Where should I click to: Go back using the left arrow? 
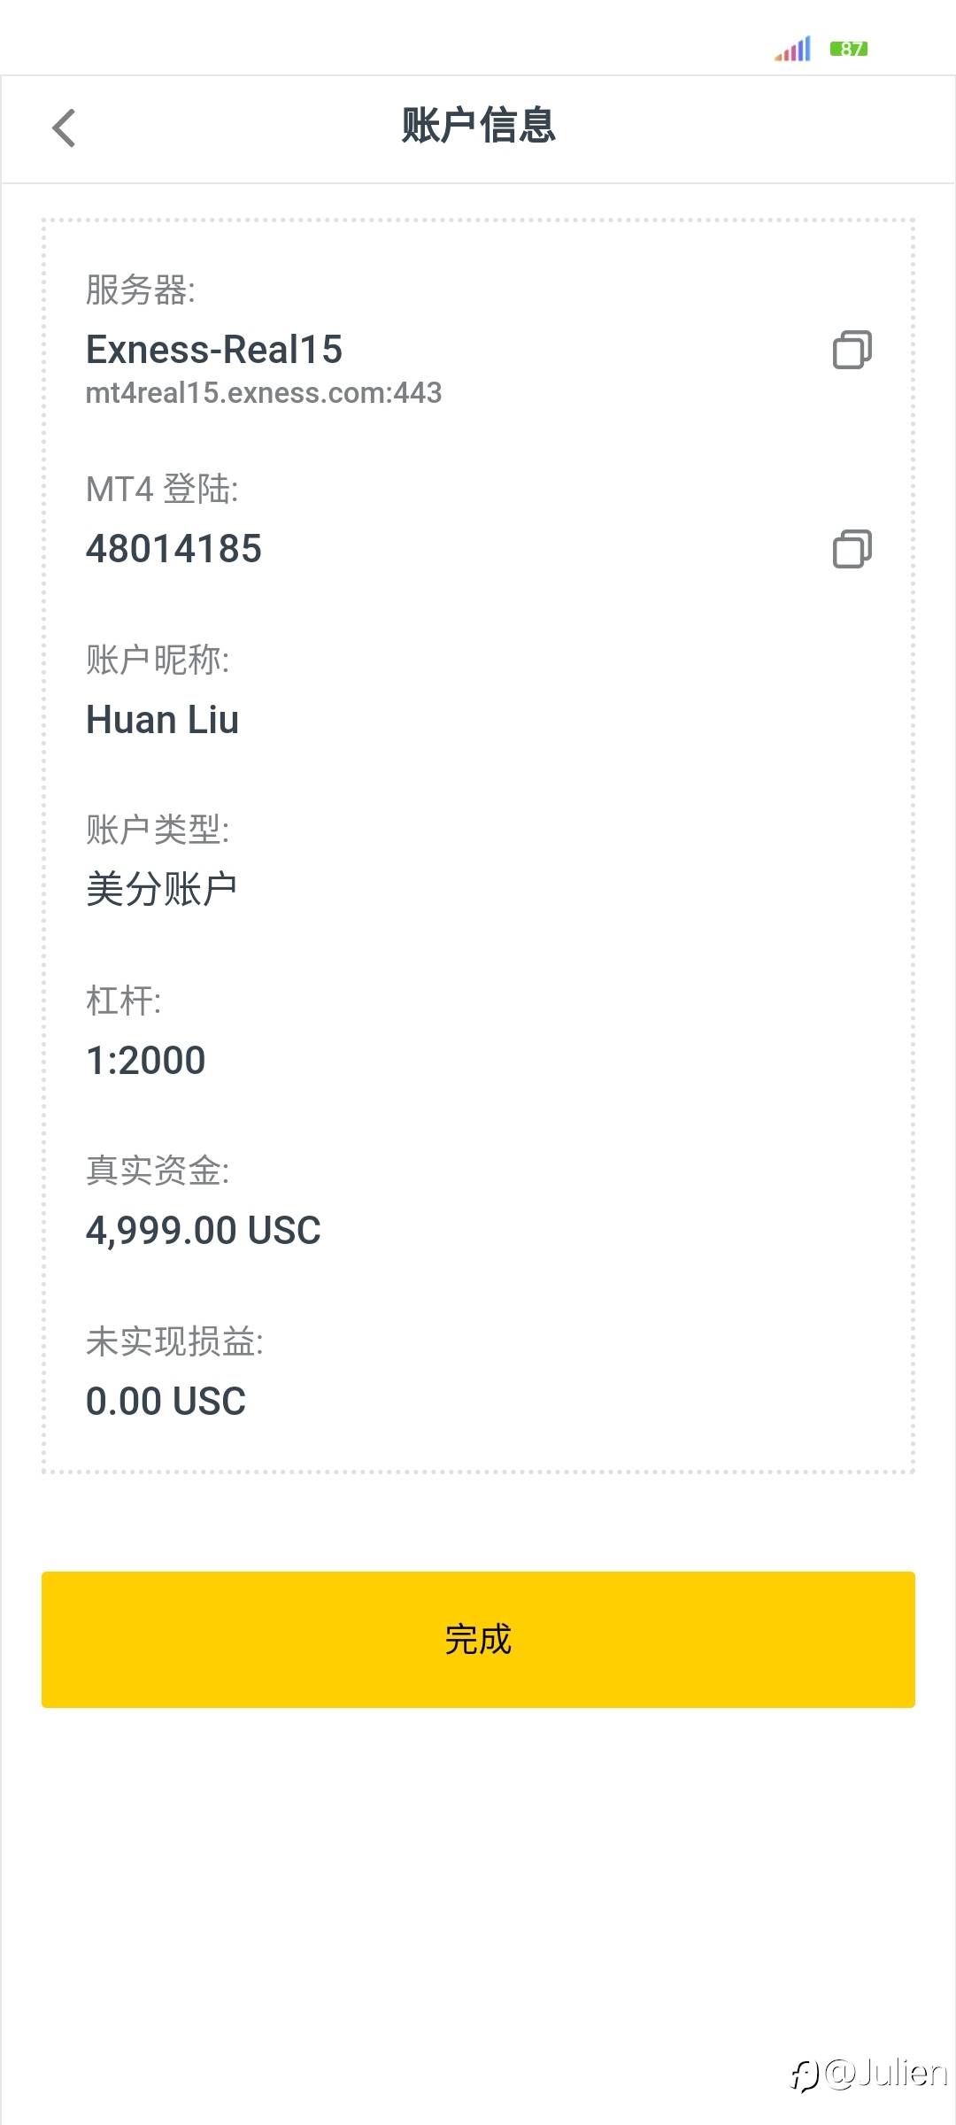pyautogui.click(x=64, y=128)
